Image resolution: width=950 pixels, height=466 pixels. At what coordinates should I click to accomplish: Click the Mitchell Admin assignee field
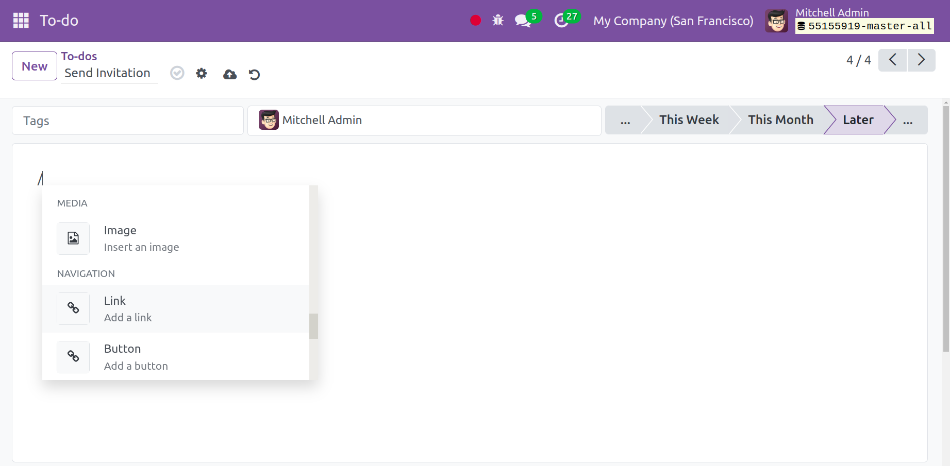424,120
